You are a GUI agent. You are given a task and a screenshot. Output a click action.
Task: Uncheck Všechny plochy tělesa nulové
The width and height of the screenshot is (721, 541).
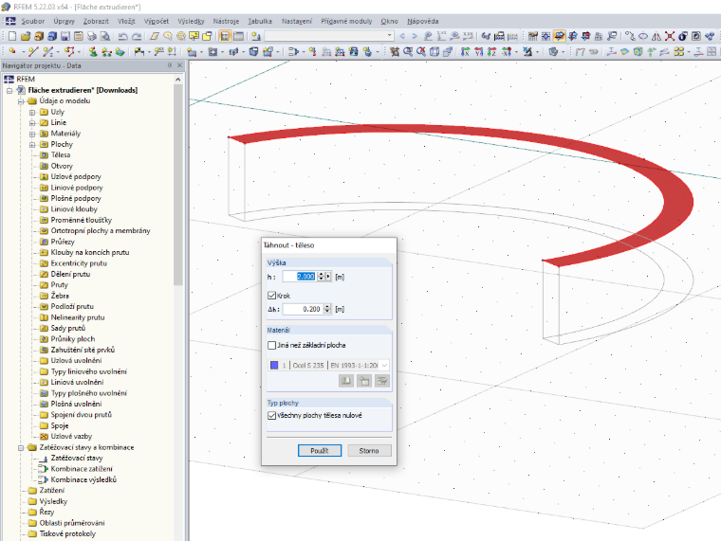coord(271,415)
